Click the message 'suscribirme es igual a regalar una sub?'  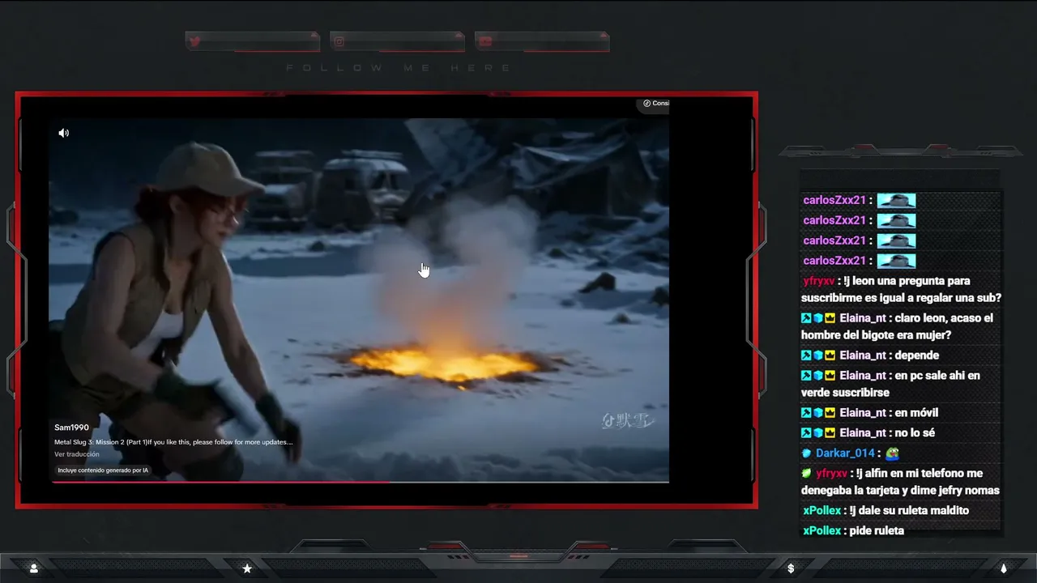901,298
